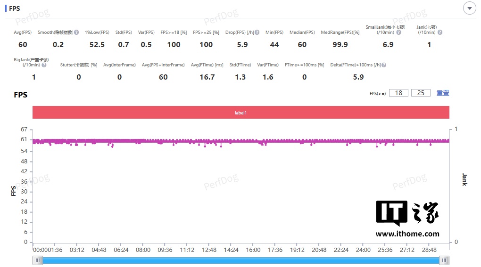Click the Avg(FPS) value 60

pos(23,45)
